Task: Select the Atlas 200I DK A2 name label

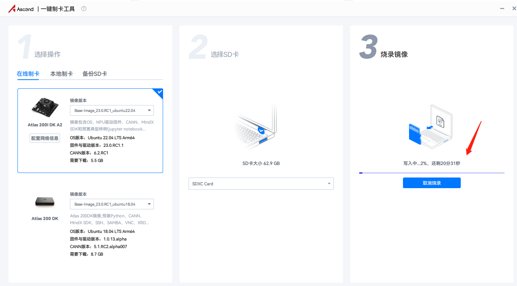Action: (x=45, y=125)
